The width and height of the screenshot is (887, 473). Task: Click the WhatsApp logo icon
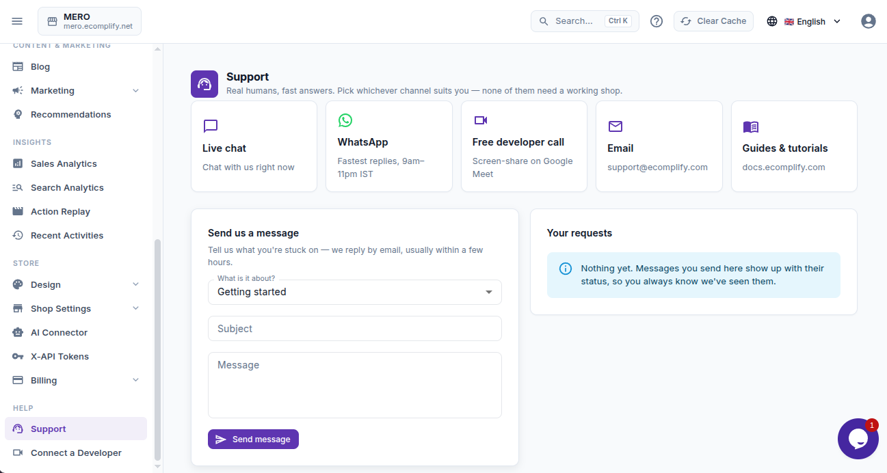pyautogui.click(x=345, y=120)
